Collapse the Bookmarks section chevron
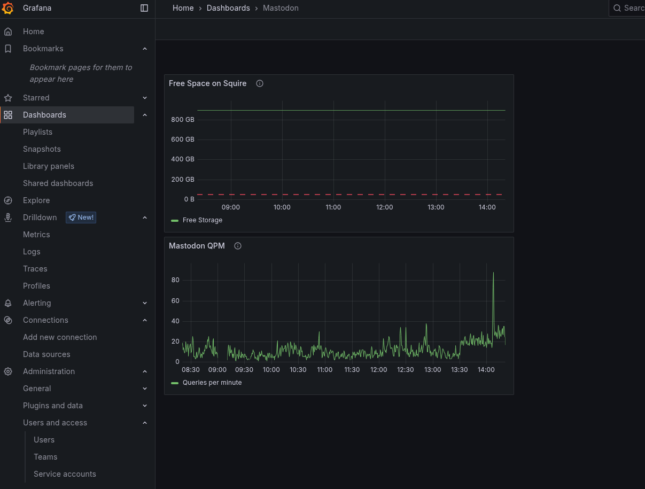 (145, 49)
